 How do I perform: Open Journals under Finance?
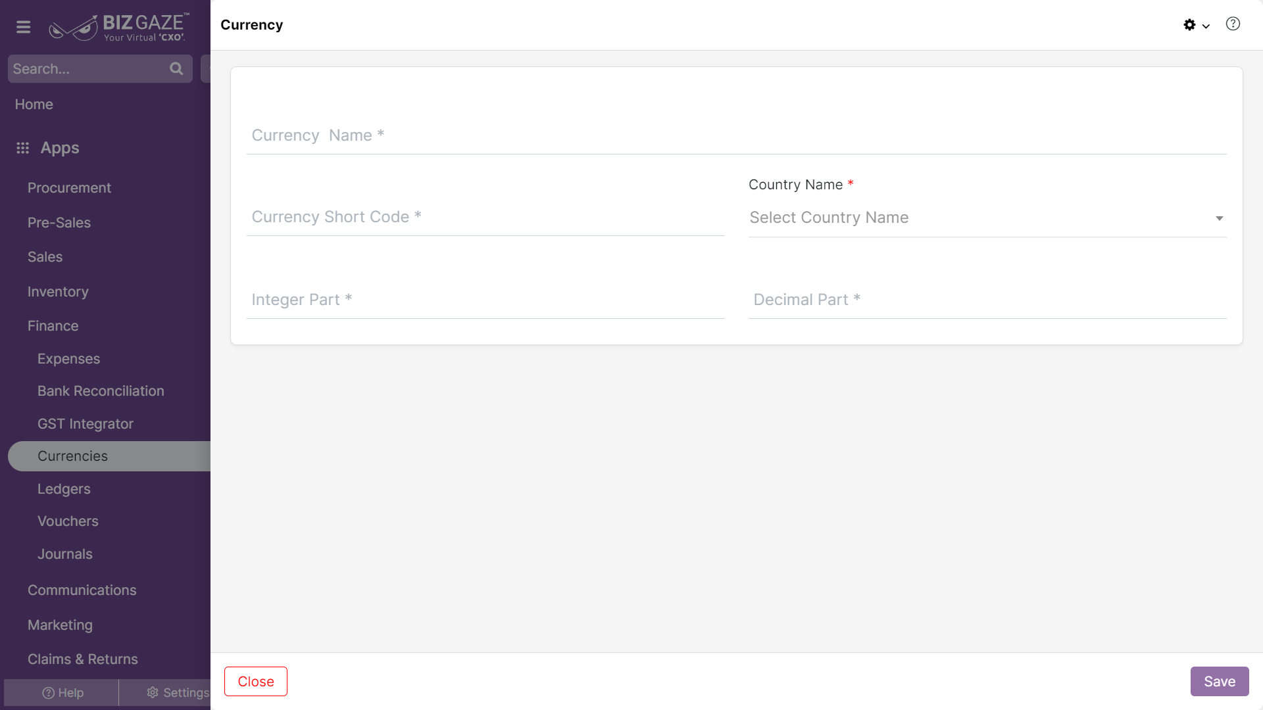(64, 554)
